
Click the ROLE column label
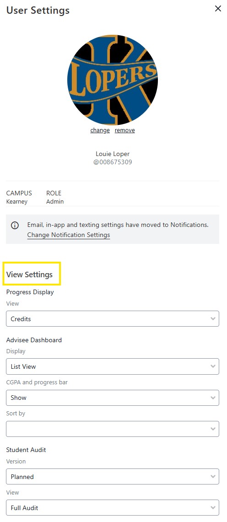coord(54,194)
